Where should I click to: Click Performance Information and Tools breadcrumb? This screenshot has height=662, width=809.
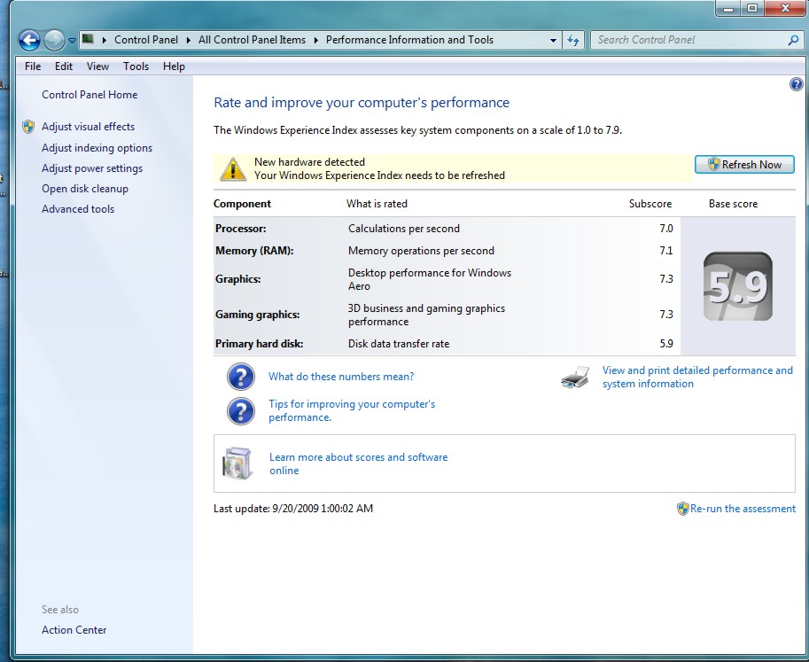pyautogui.click(x=409, y=40)
